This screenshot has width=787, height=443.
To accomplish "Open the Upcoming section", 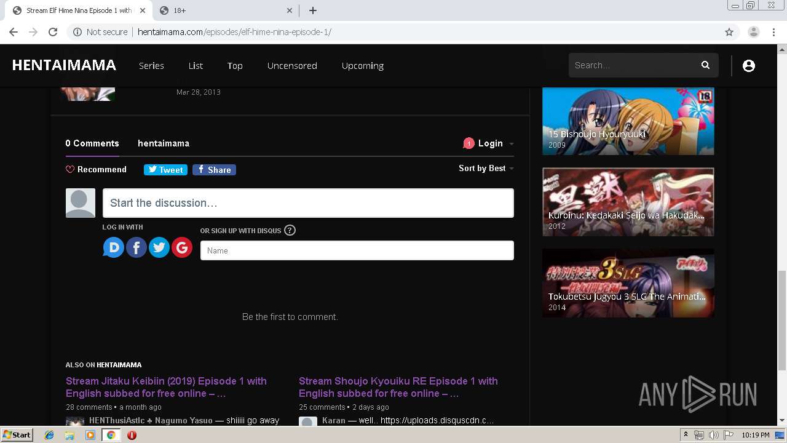I will 363,65.
